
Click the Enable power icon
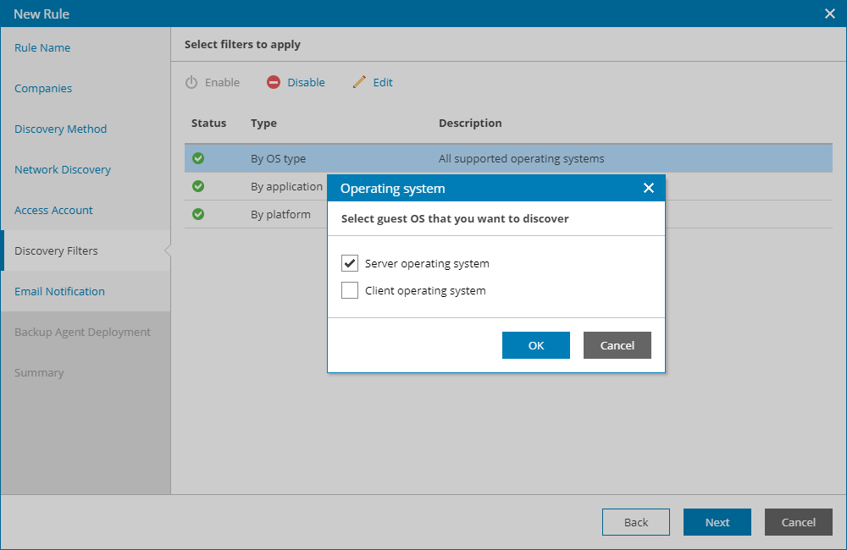pos(191,82)
